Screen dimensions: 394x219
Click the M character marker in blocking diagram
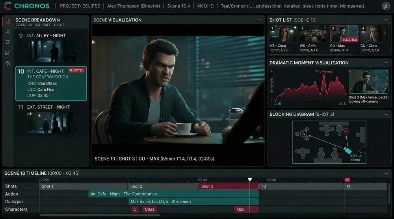pos(346,131)
